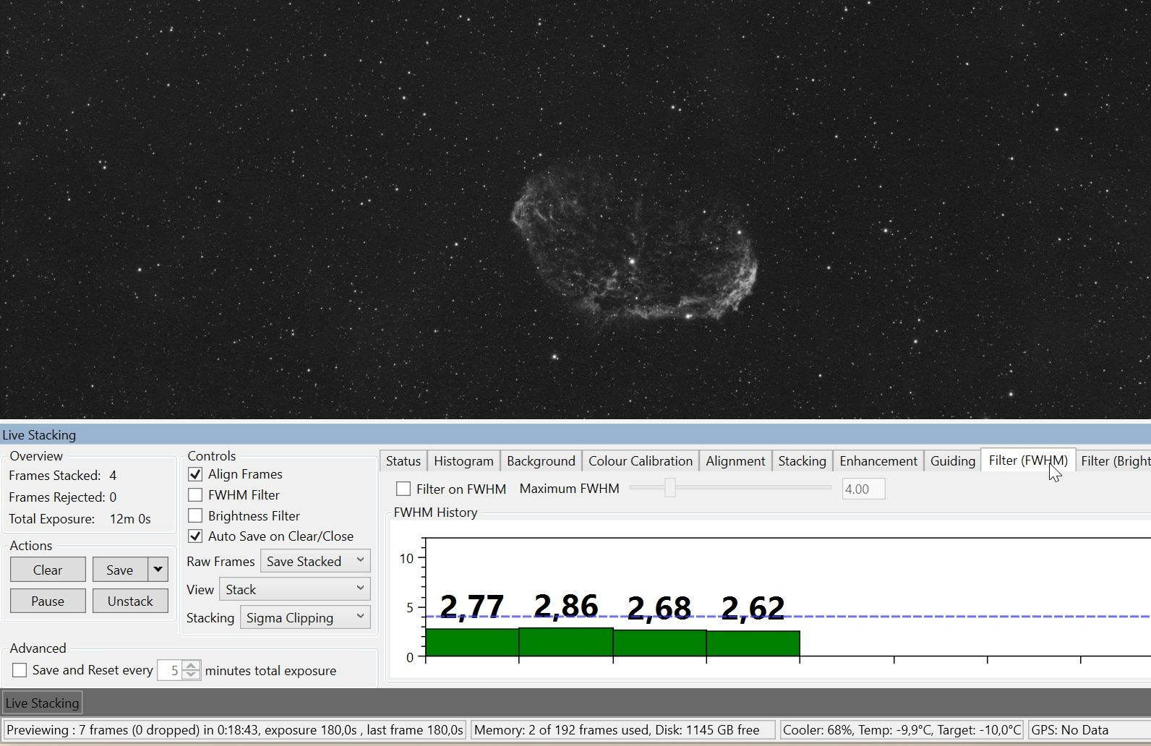Image resolution: width=1151 pixels, height=746 pixels.
Task: Toggle the Brightness Filter checkbox
Action: click(195, 516)
